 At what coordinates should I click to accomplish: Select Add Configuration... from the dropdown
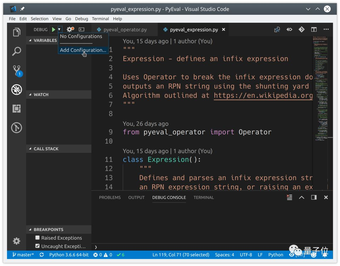click(83, 50)
